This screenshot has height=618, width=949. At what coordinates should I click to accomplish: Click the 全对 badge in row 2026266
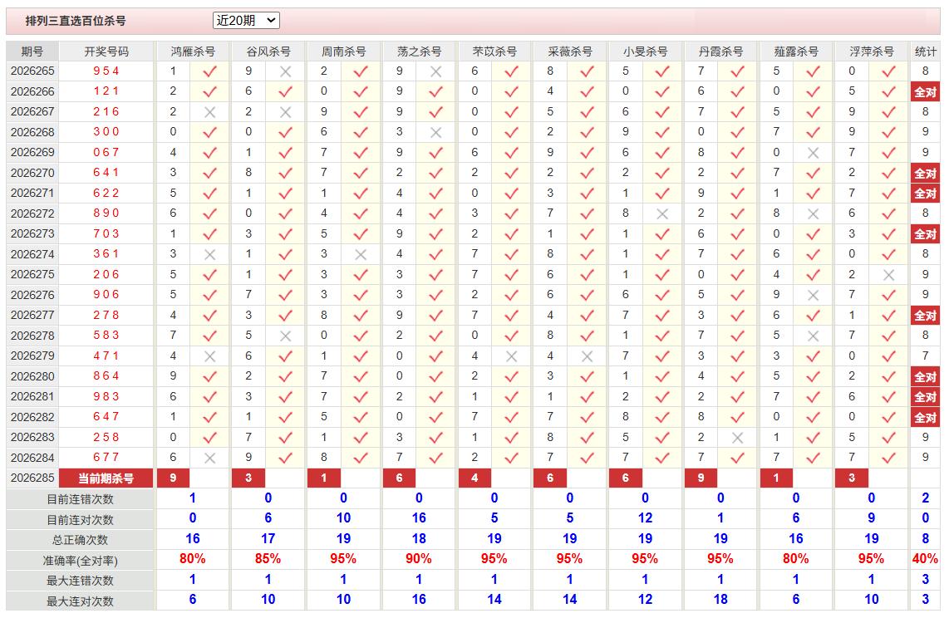click(926, 92)
